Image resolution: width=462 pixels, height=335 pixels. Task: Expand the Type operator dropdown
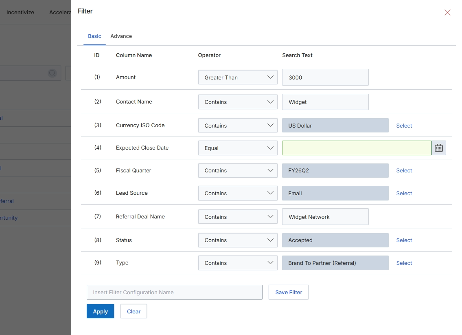pyautogui.click(x=238, y=263)
